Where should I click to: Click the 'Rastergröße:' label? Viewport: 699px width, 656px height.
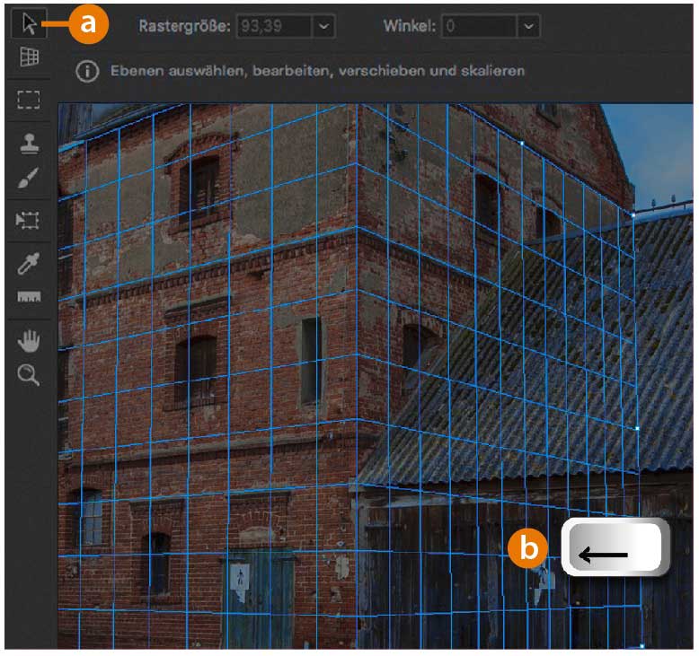click(x=184, y=26)
